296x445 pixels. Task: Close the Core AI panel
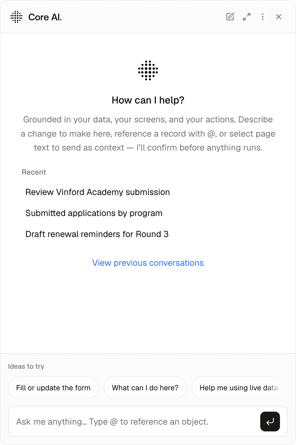[x=279, y=17]
